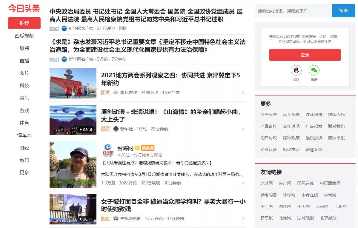Open the 环球网 friendly link
The image size is (358, 228).
289,195
